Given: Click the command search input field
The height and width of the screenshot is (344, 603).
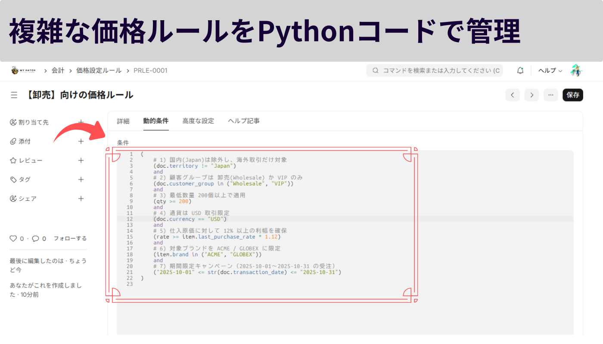Looking at the screenshot, I should pos(434,70).
